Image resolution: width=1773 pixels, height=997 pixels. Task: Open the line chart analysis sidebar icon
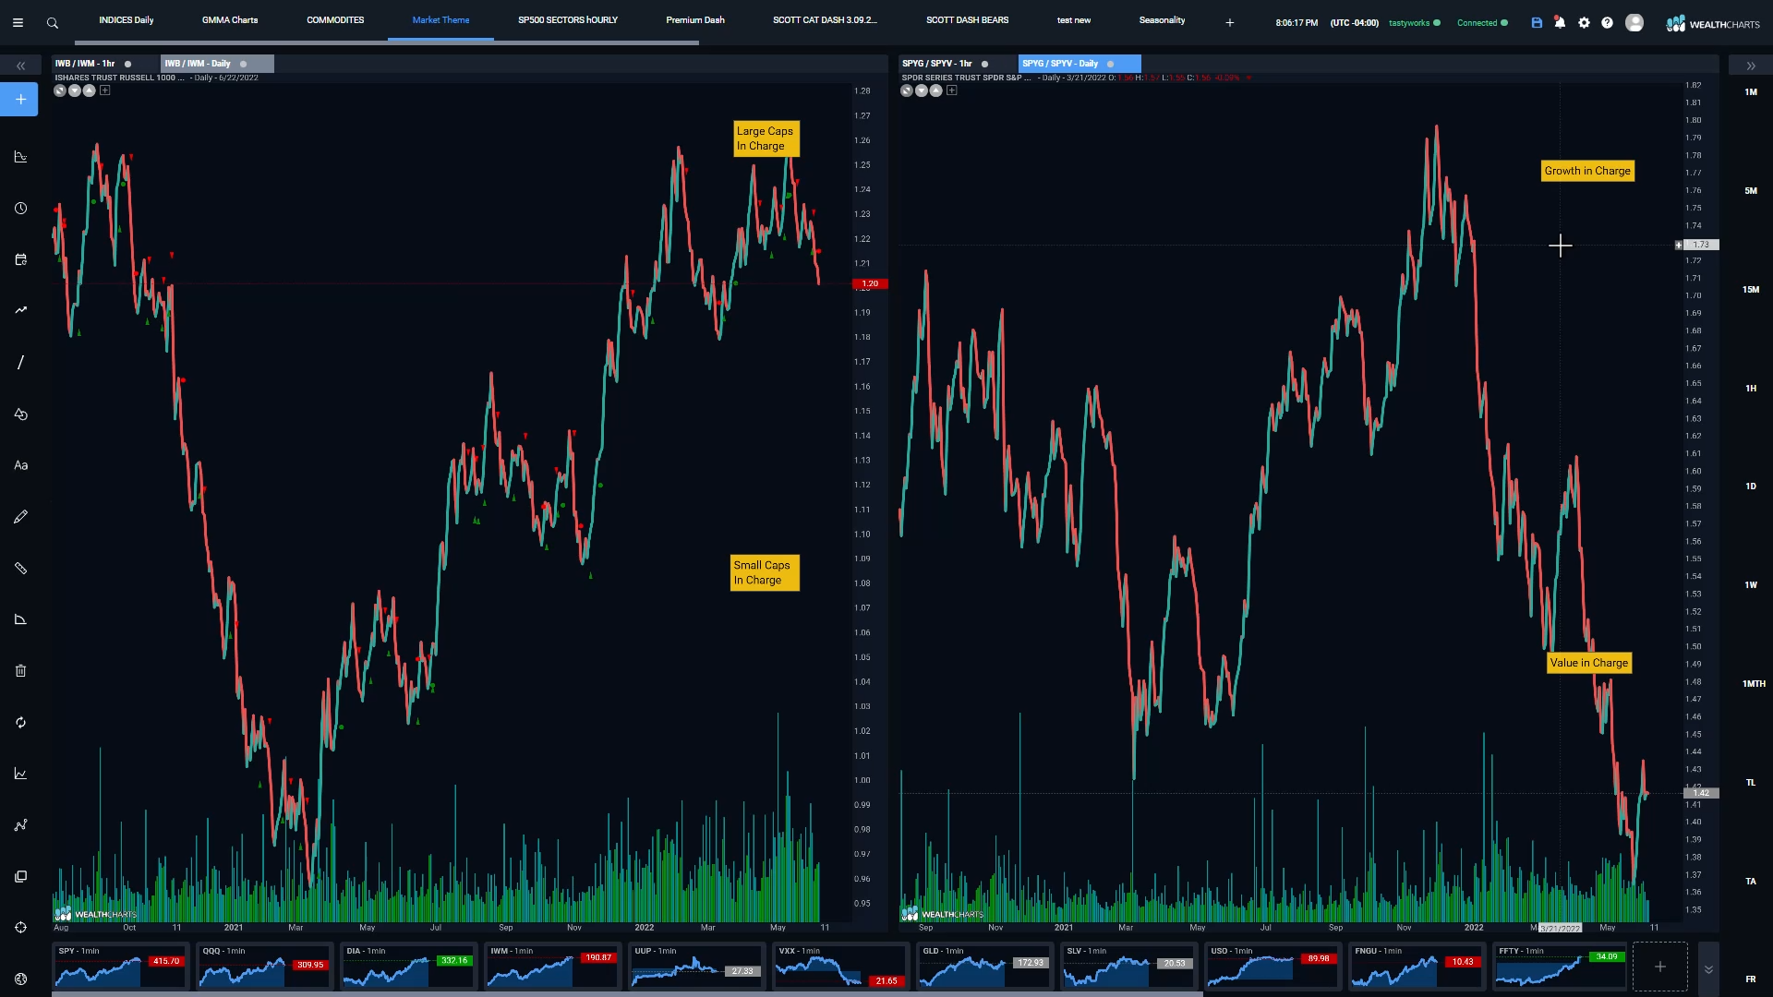[20, 774]
